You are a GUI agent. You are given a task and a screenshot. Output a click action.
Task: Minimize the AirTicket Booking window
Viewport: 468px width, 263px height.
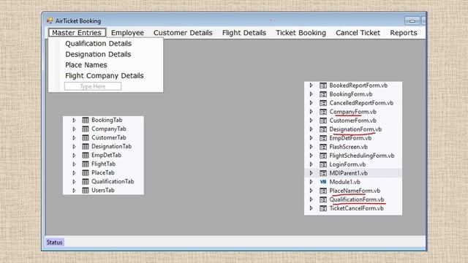click(x=412, y=21)
